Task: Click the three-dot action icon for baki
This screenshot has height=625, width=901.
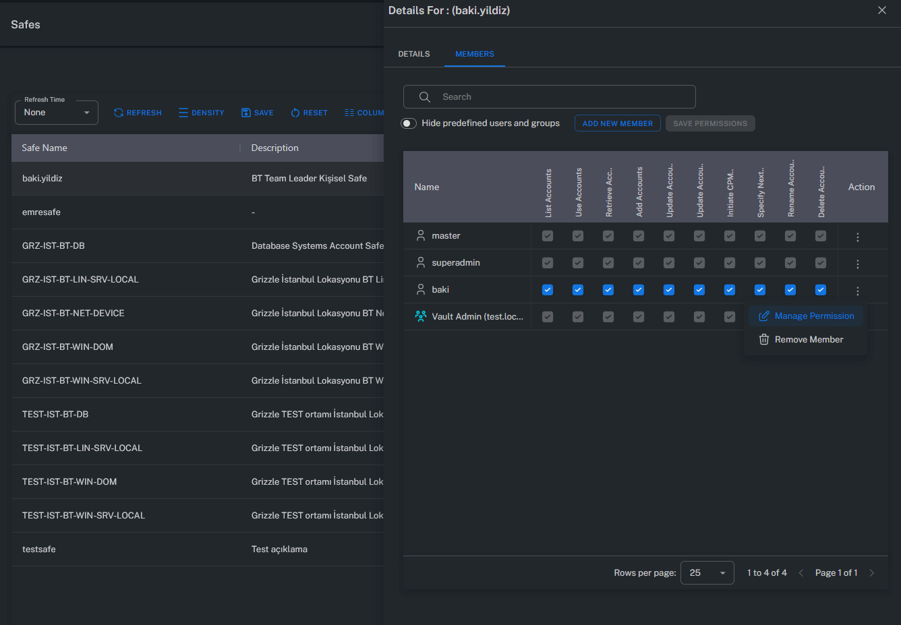Action: (857, 291)
